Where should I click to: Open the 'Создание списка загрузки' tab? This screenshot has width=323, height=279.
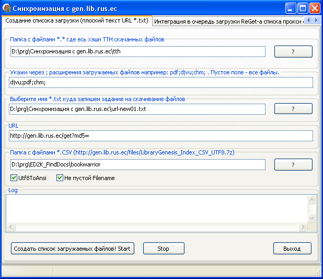76,20
